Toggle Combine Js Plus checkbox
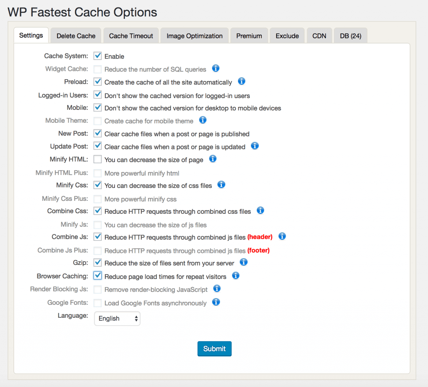The width and height of the screenshot is (428, 387). tap(97, 250)
